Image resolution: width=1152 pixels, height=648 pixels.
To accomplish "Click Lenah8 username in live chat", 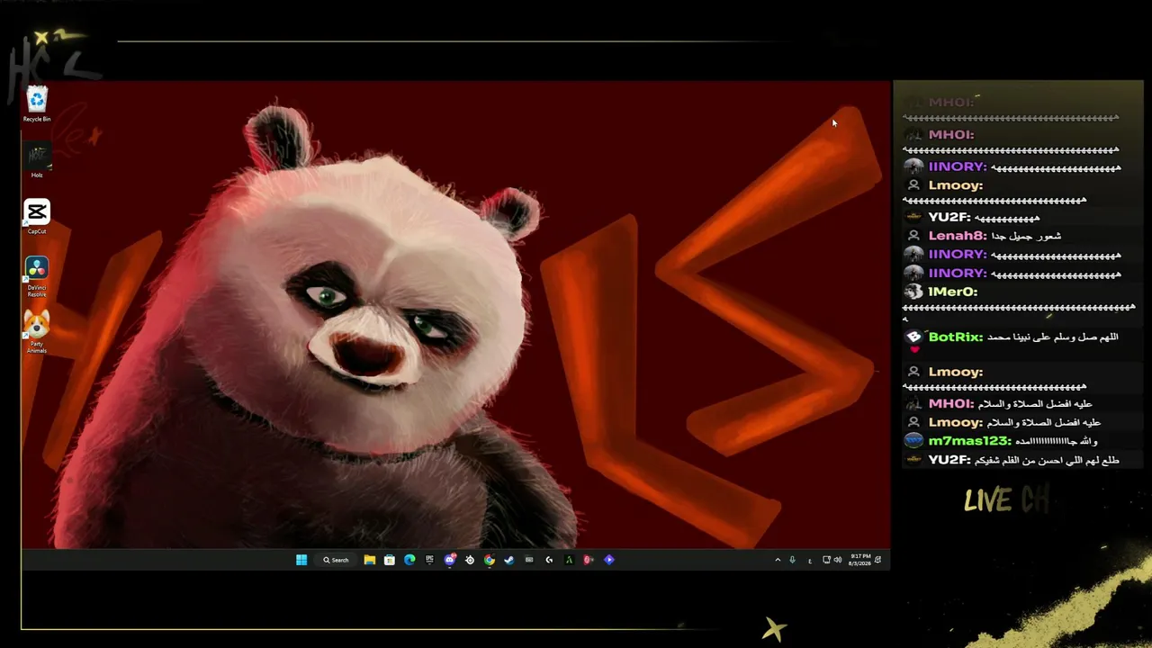I will click(958, 236).
